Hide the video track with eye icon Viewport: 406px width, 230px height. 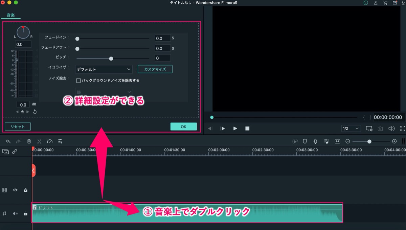pyautogui.click(x=15, y=190)
